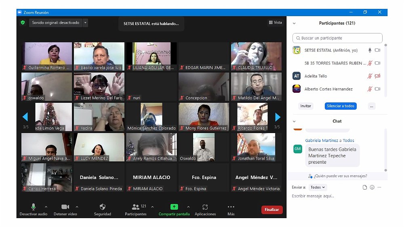The image size is (404, 227).
Task: Toggle Desactivar audio microphone
Action: 33,207
